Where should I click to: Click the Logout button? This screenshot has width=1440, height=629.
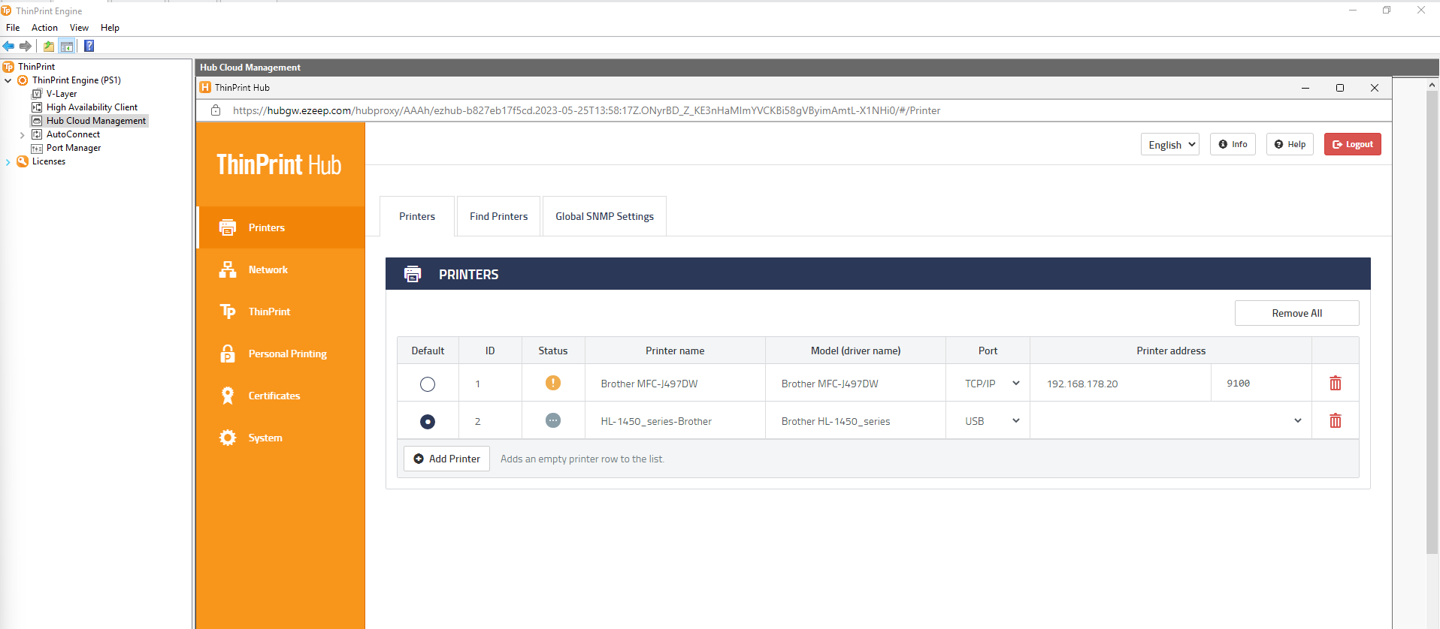point(1353,144)
